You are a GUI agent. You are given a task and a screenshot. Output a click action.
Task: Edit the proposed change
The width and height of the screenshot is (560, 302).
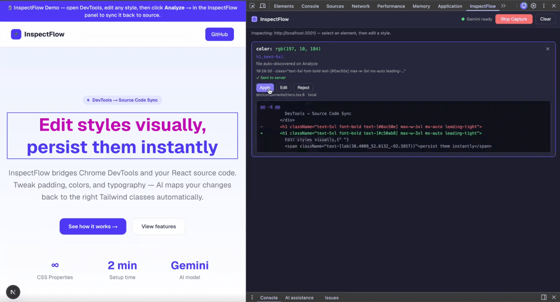(x=284, y=88)
